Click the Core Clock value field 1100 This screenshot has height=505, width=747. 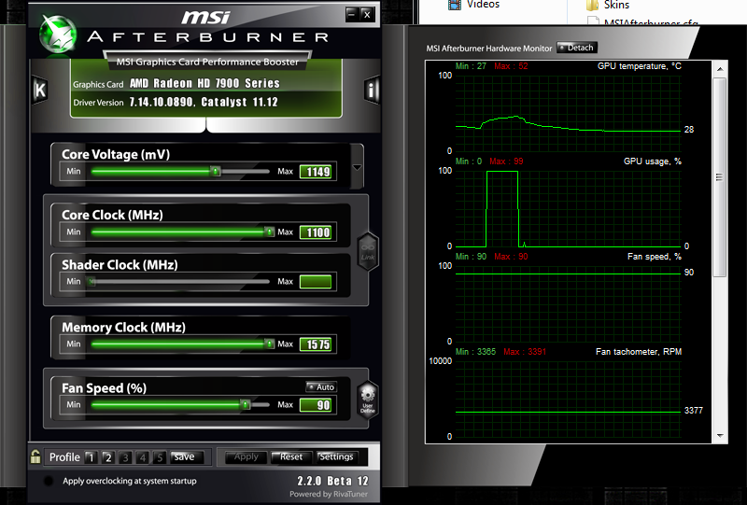pyautogui.click(x=316, y=232)
